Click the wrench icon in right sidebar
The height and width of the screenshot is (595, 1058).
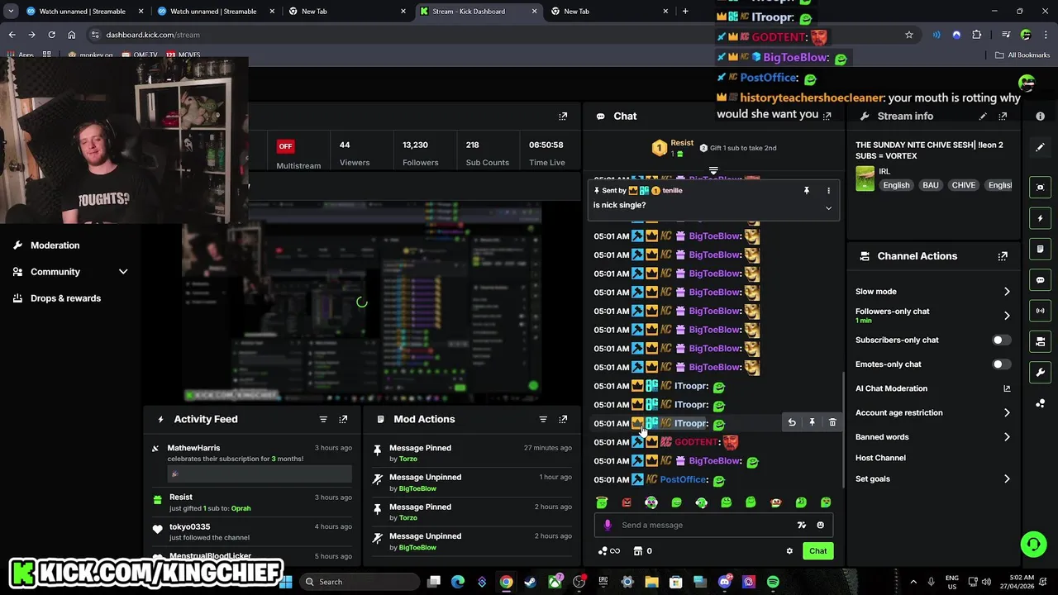(1041, 372)
